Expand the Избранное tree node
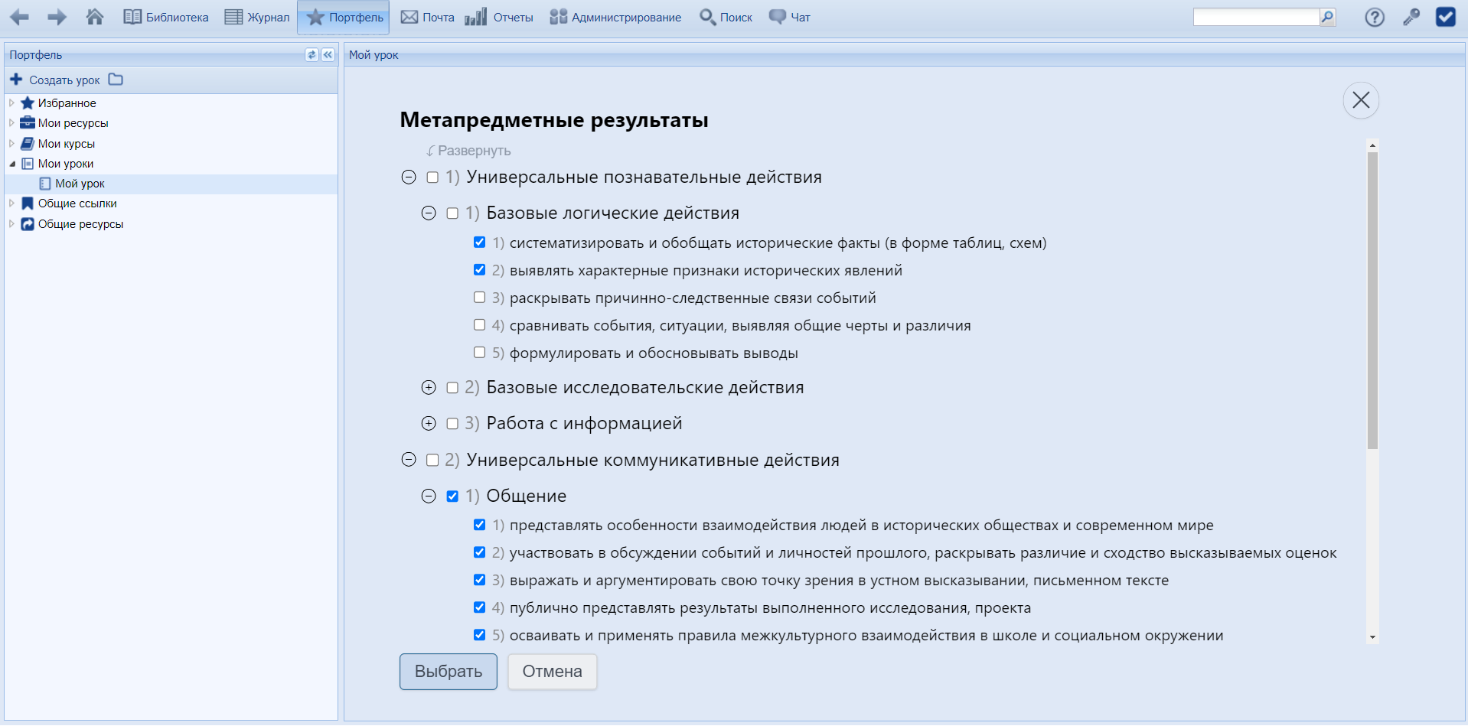This screenshot has width=1468, height=726. 11,103
